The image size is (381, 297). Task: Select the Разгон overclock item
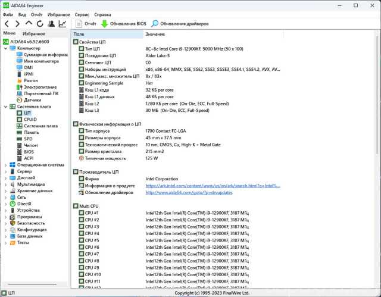(31, 80)
